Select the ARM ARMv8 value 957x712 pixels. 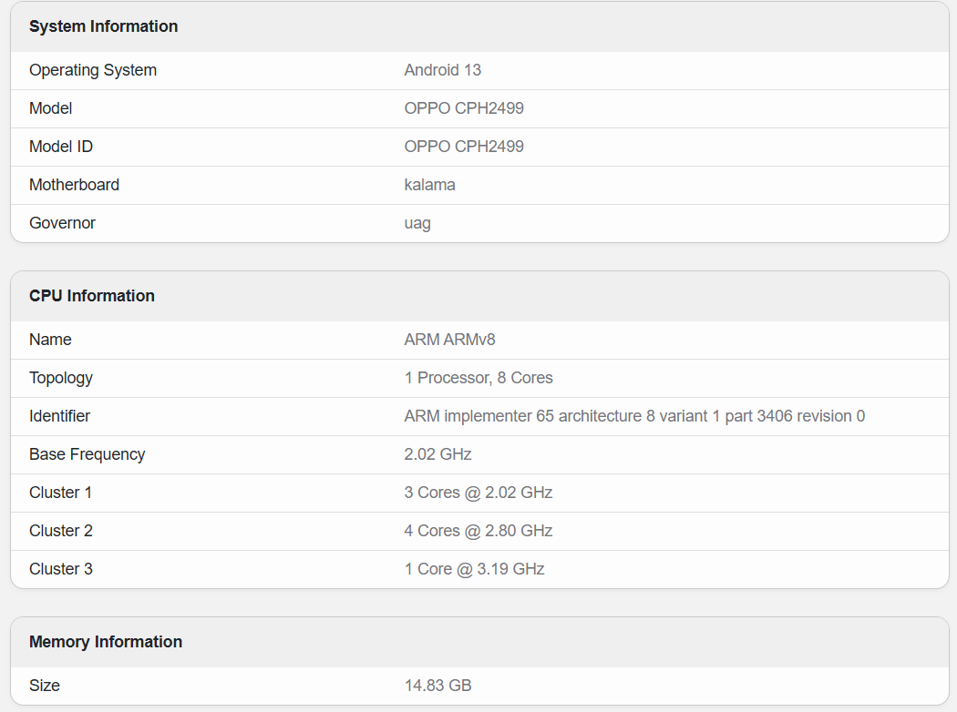(x=450, y=340)
